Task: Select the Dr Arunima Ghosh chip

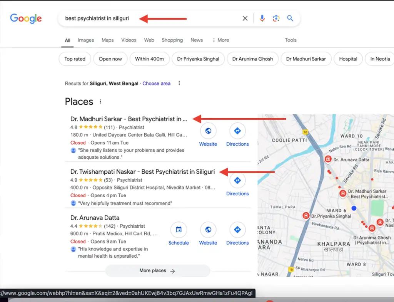Action: tap(252, 59)
